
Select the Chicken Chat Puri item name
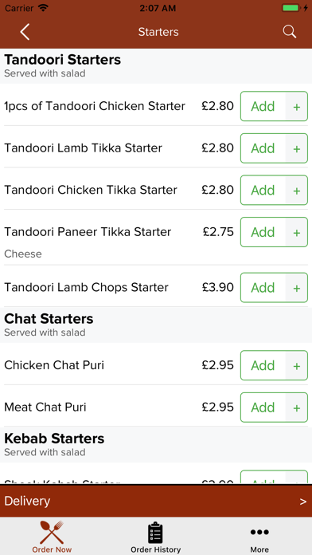point(54,365)
